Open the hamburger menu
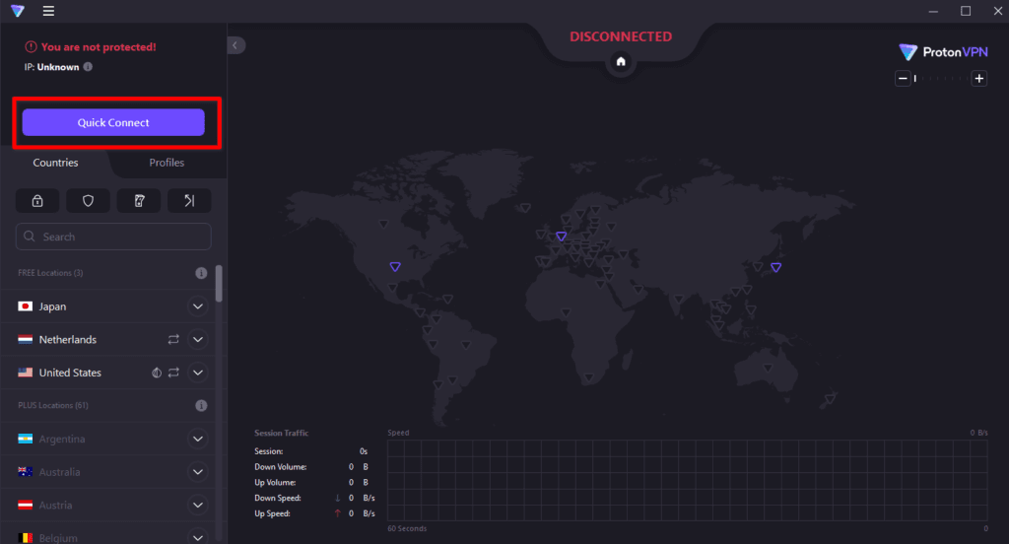This screenshot has height=544, width=1009. point(48,11)
